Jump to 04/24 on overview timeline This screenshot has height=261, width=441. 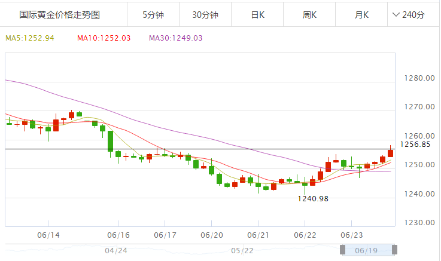(116, 250)
